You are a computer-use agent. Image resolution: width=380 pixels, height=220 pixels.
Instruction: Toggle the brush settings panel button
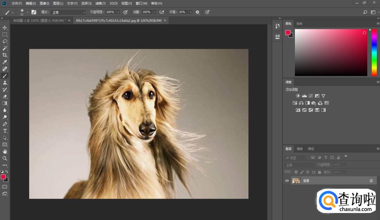(34, 12)
